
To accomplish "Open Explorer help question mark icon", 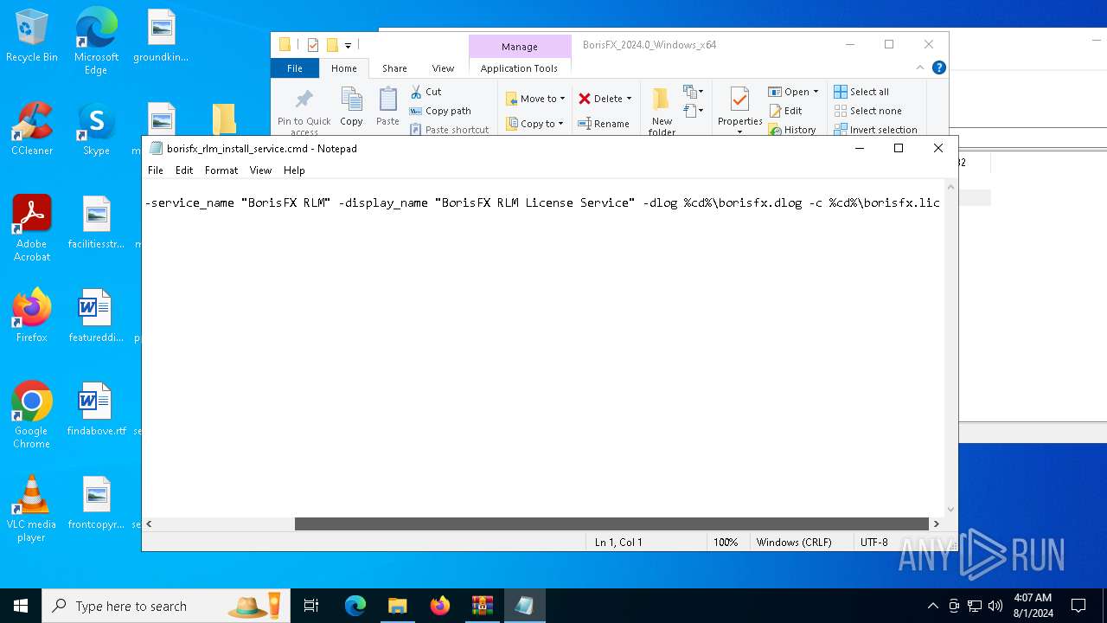I will click(x=939, y=67).
